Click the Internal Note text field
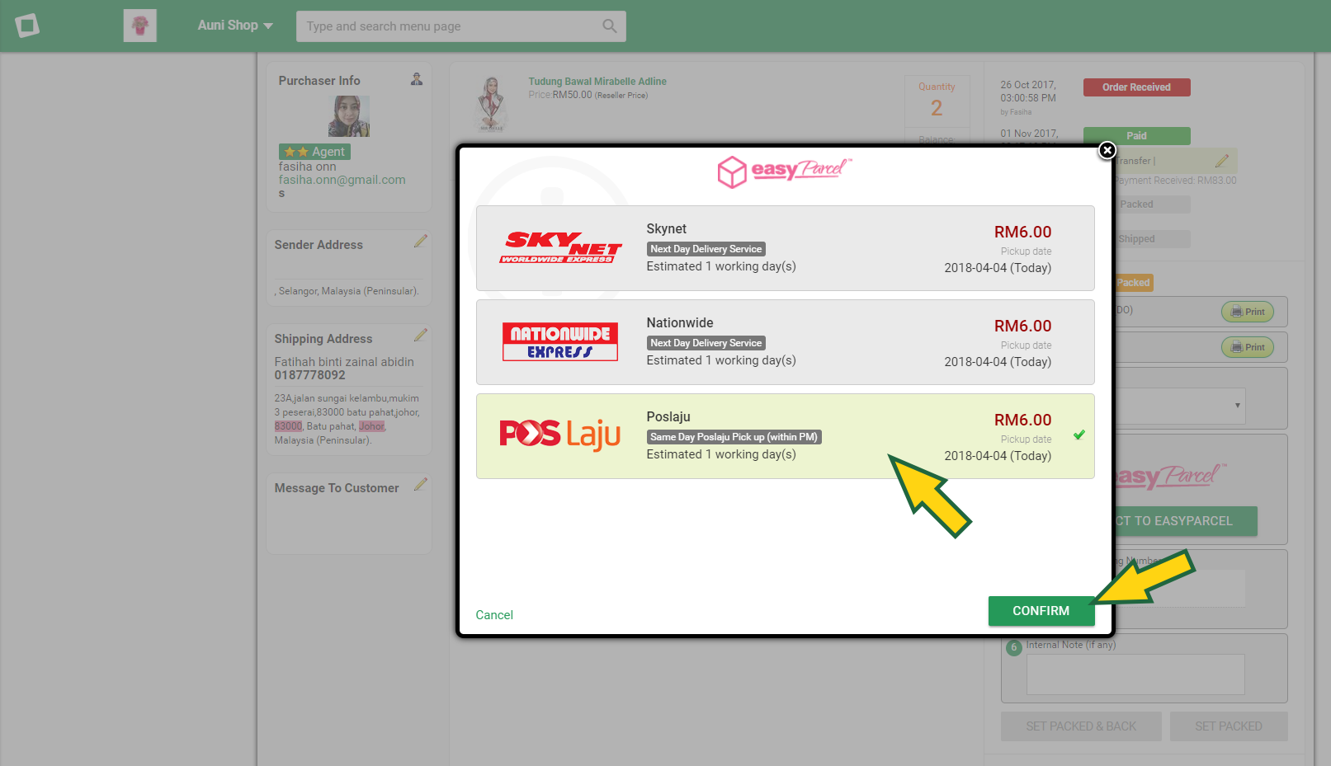The image size is (1331, 766). (1135, 674)
